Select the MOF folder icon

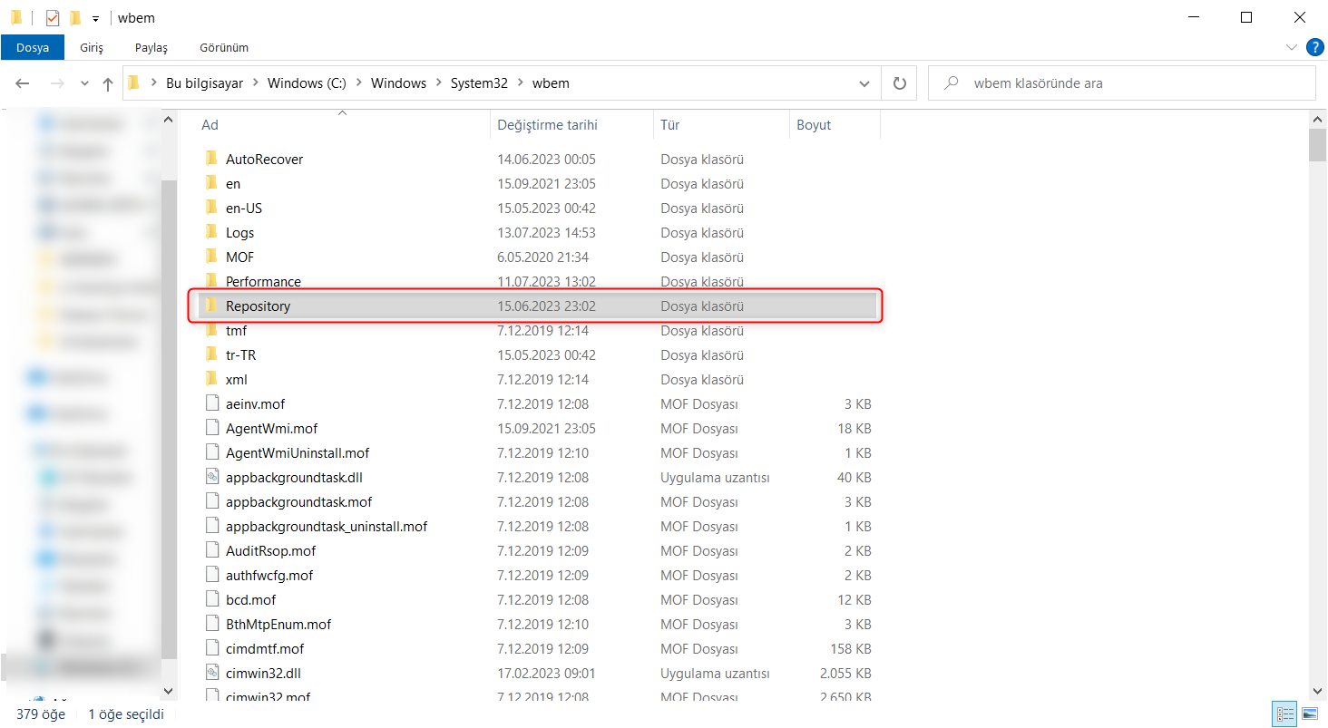point(211,257)
